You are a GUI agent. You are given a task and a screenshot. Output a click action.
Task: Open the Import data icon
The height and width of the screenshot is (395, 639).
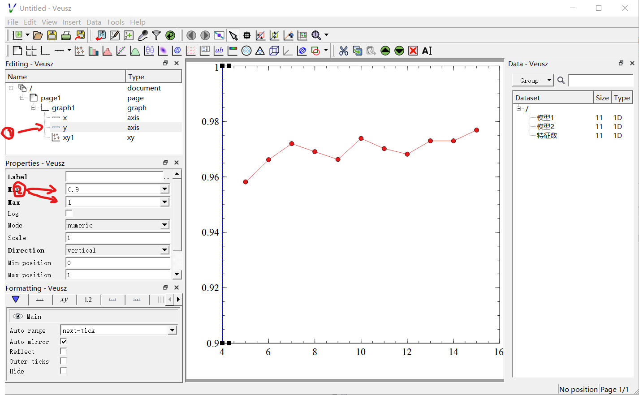point(101,35)
